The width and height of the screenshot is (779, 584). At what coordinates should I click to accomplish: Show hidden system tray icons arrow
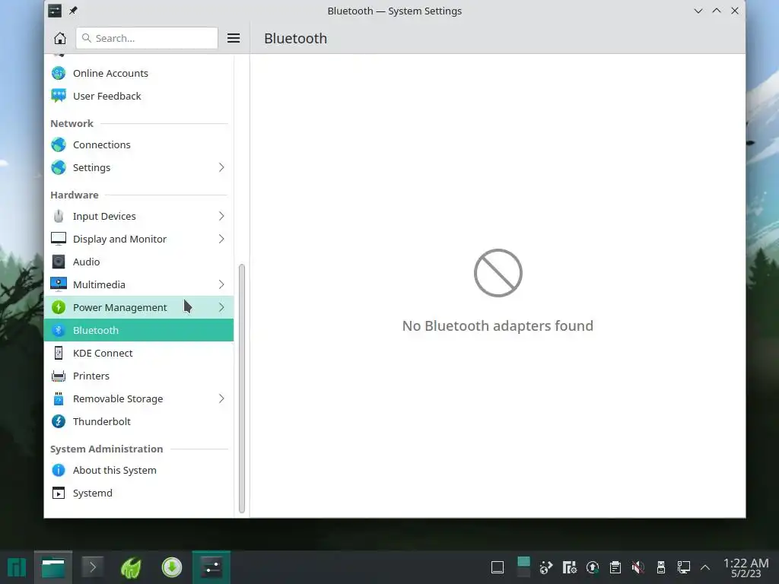(x=705, y=567)
